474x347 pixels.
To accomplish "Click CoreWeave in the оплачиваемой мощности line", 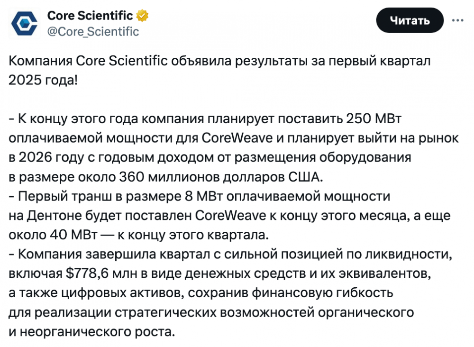I will point(237,138).
